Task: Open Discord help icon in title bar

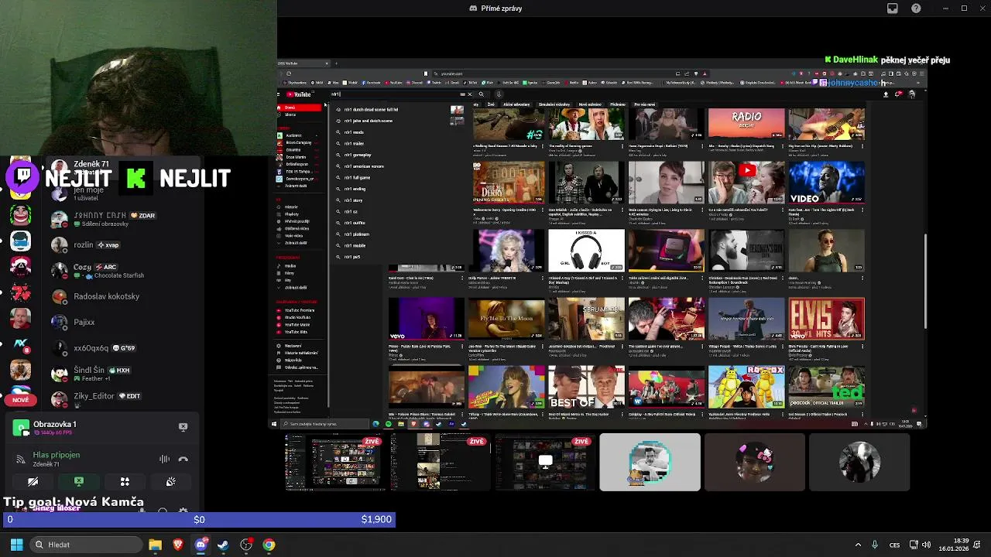Action: (x=917, y=9)
